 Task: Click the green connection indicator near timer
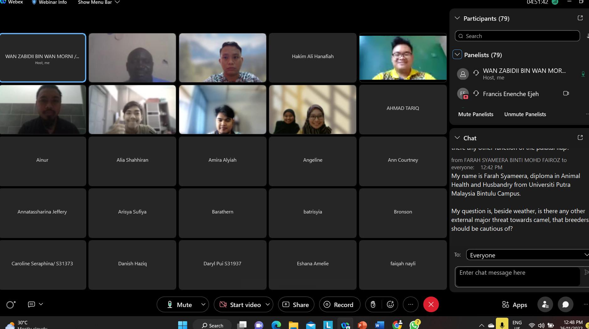point(555,2)
